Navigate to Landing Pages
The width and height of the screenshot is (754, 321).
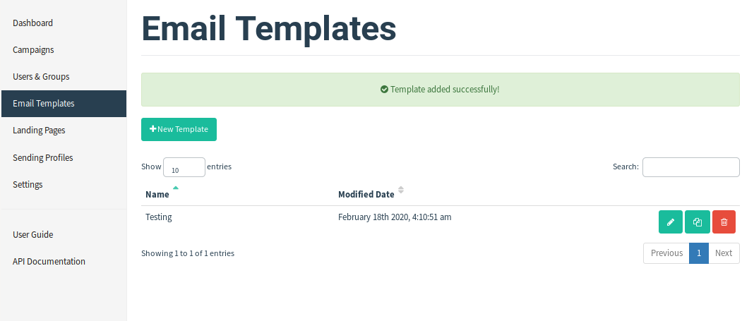pyautogui.click(x=39, y=130)
